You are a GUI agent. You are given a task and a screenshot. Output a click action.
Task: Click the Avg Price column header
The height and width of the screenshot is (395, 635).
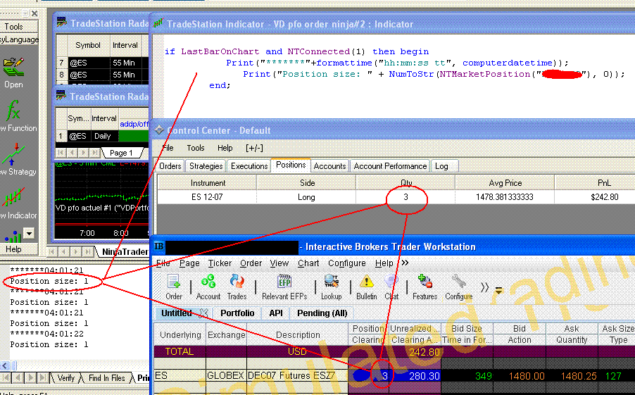click(505, 182)
